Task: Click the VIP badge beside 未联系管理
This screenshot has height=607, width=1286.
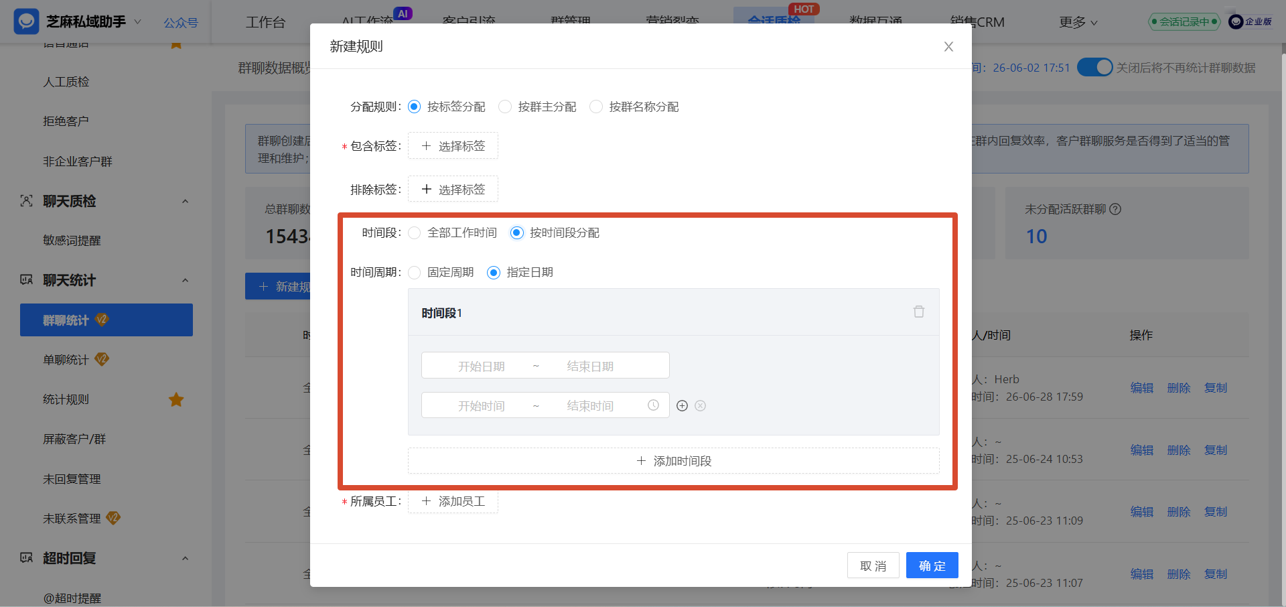Action: pyautogui.click(x=113, y=518)
